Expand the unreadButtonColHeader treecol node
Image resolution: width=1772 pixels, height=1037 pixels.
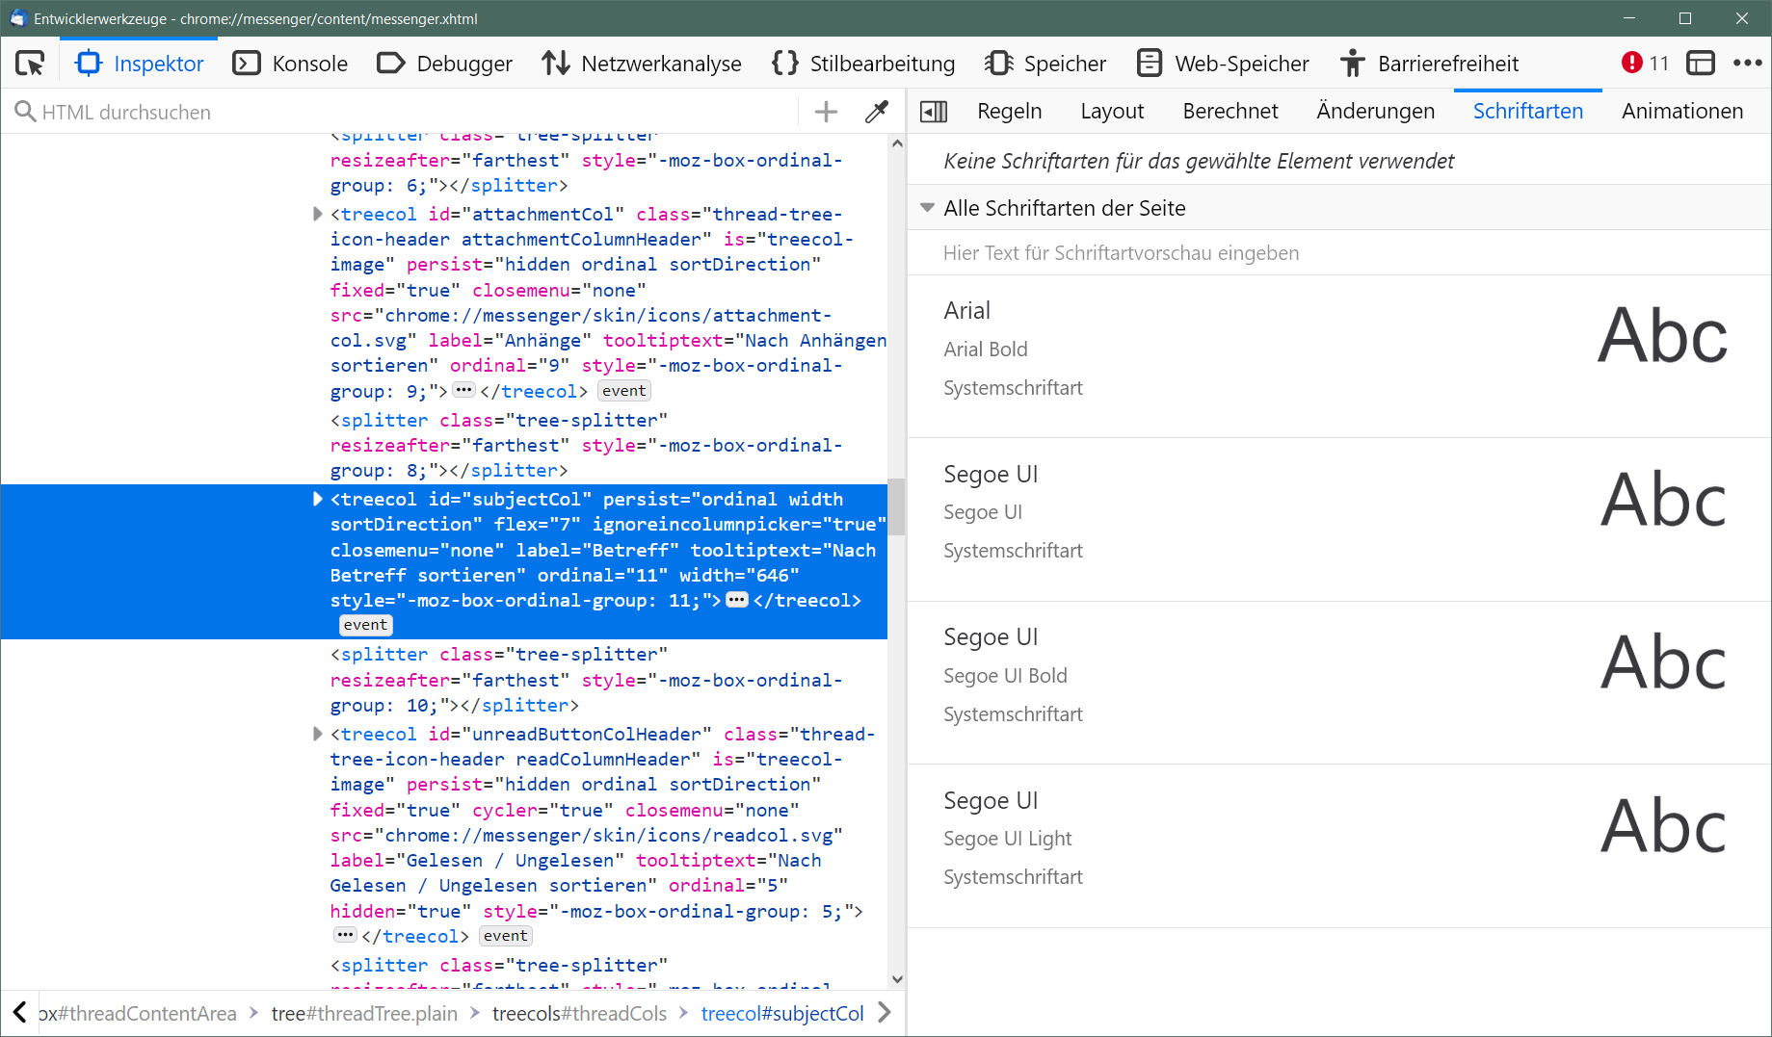click(x=317, y=734)
